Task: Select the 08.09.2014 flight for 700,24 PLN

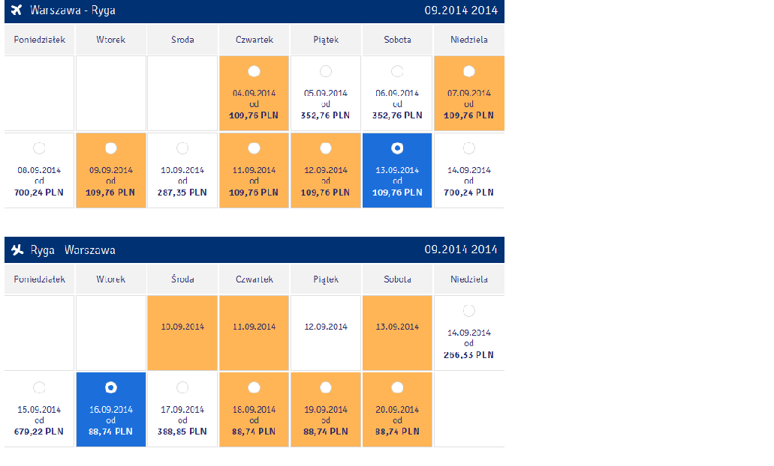Action: coord(39,148)
